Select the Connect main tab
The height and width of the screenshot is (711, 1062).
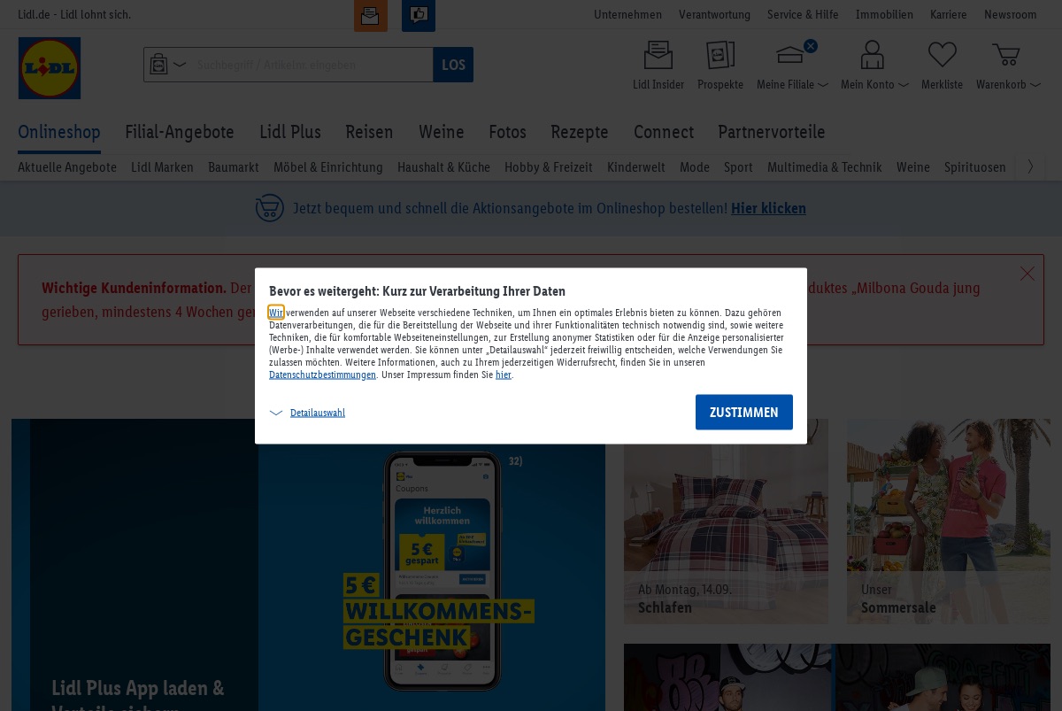tap(664, 132)
